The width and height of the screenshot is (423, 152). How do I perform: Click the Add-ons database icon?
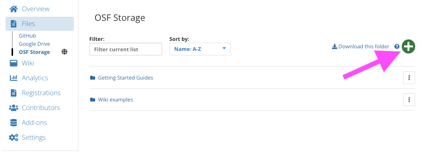pyautogui.click(x=13, y=122)
